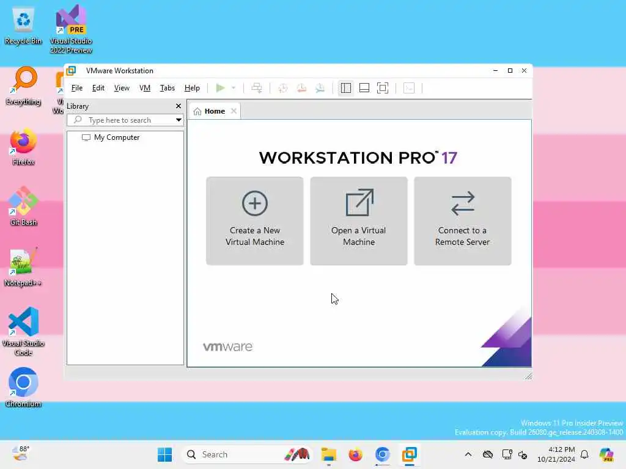Open the Everything desktop icon
The height and width of the screenshot is (469, 626).
point(23,86)
